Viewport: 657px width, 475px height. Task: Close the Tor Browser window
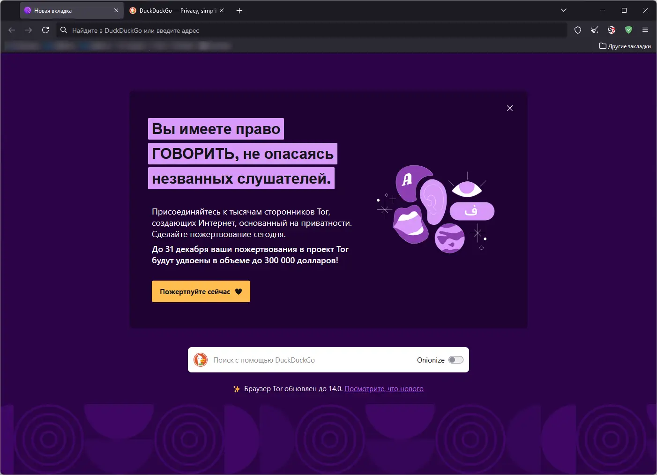(646, 10)
